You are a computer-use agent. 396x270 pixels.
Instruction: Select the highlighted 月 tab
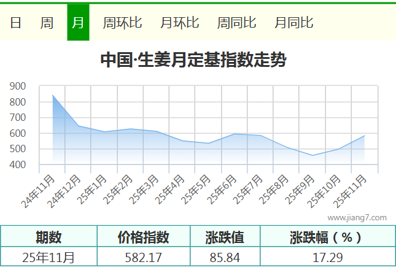(x=78, y=23)
